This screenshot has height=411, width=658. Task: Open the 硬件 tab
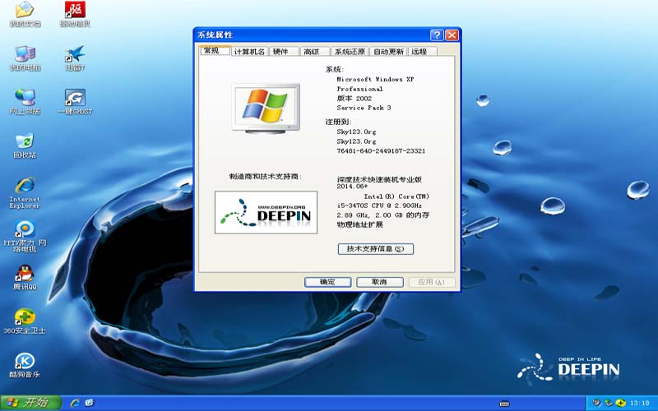(x=284, y=51)
